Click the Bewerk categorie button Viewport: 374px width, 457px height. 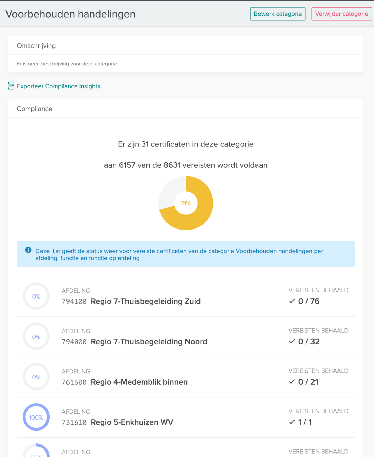[x=278, y=14]
